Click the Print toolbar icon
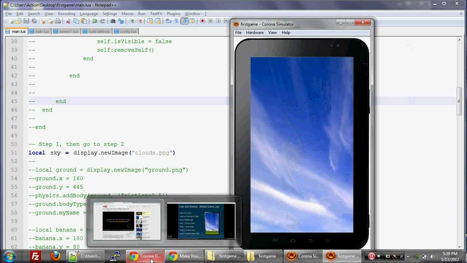467x263 pixels. [x=58, y=21]
